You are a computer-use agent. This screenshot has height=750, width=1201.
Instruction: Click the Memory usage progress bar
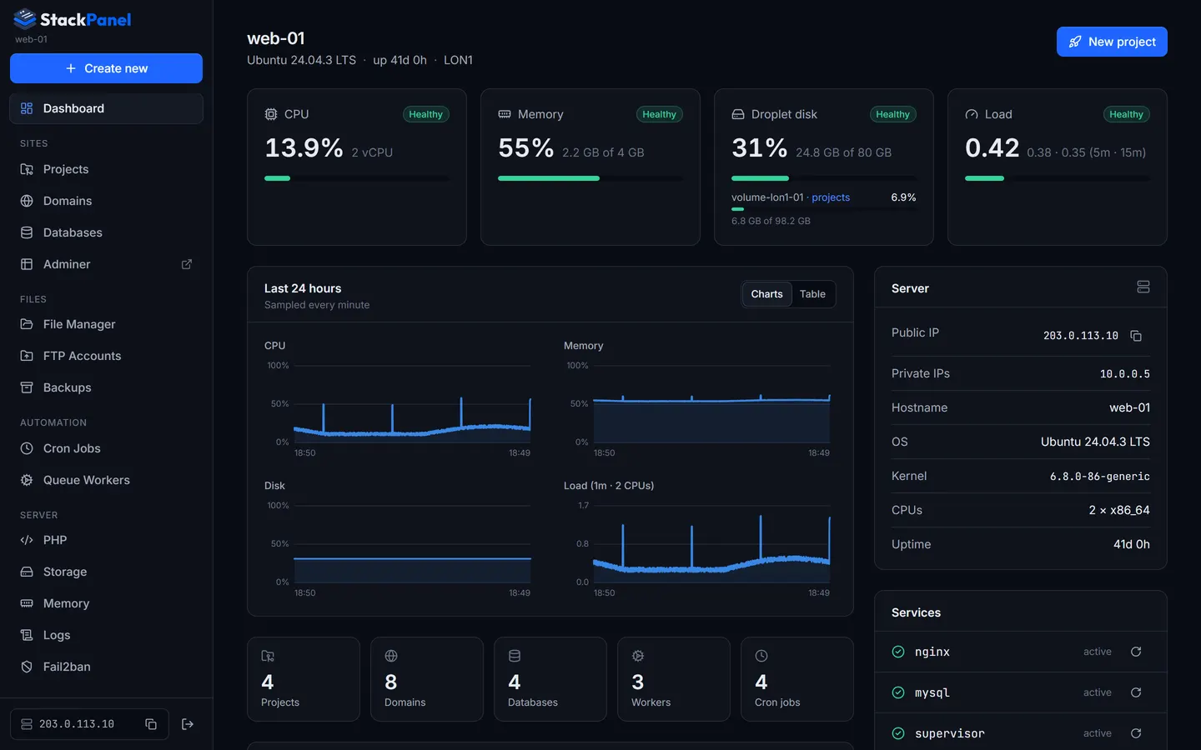[x=590, y=178]
